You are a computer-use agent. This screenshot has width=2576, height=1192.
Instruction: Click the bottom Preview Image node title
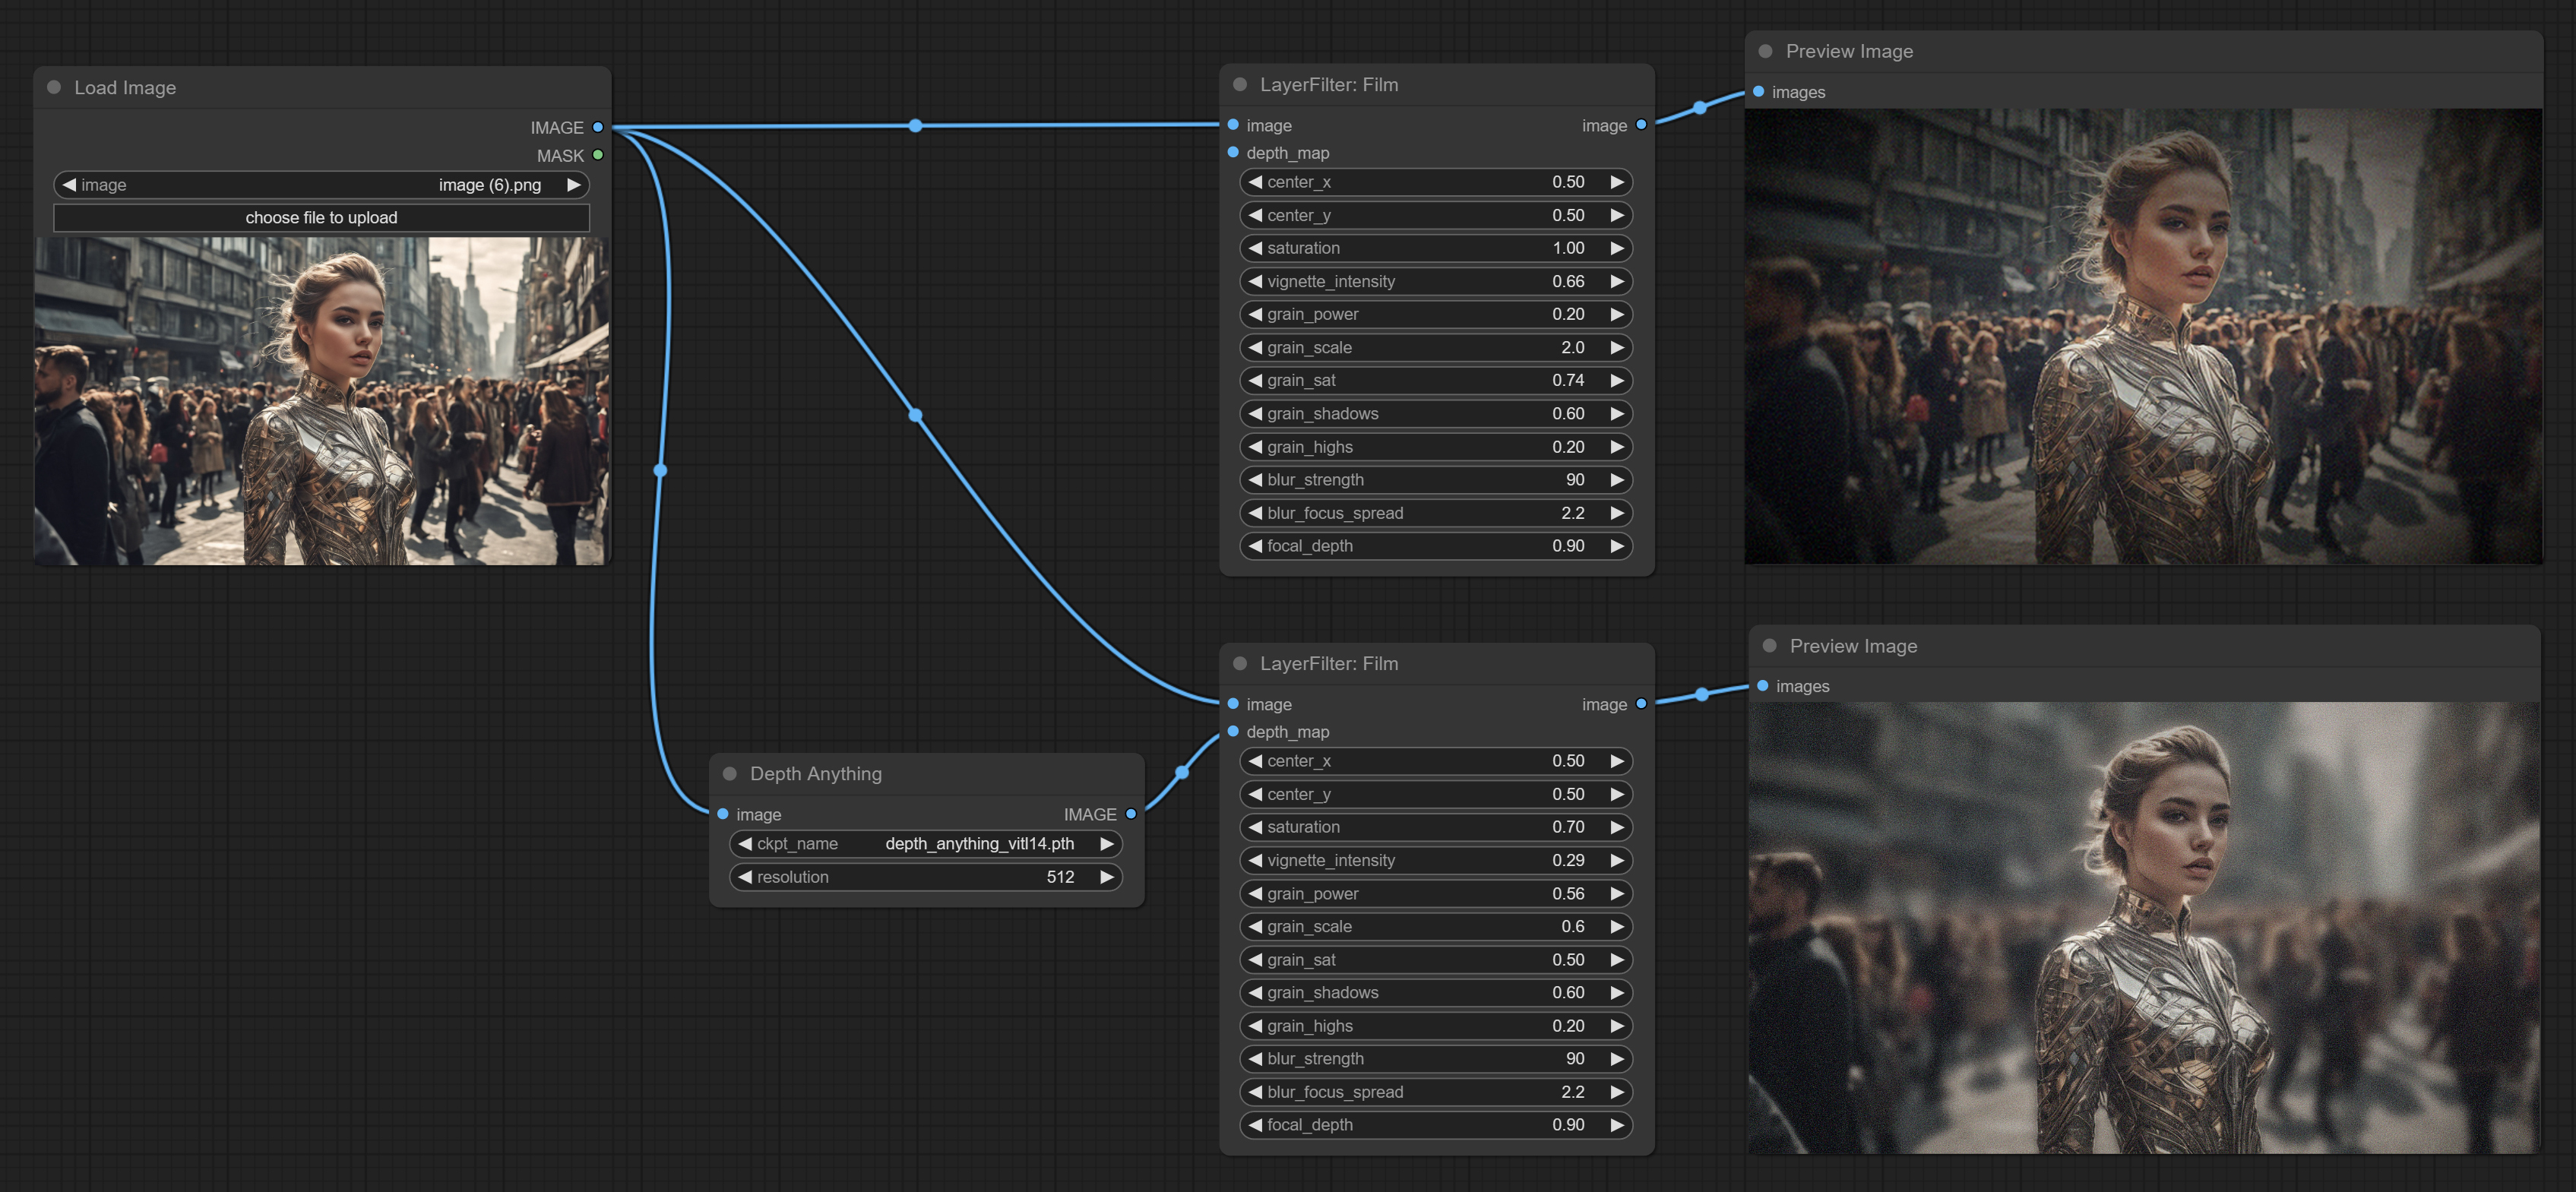[x=1853, y=646]
